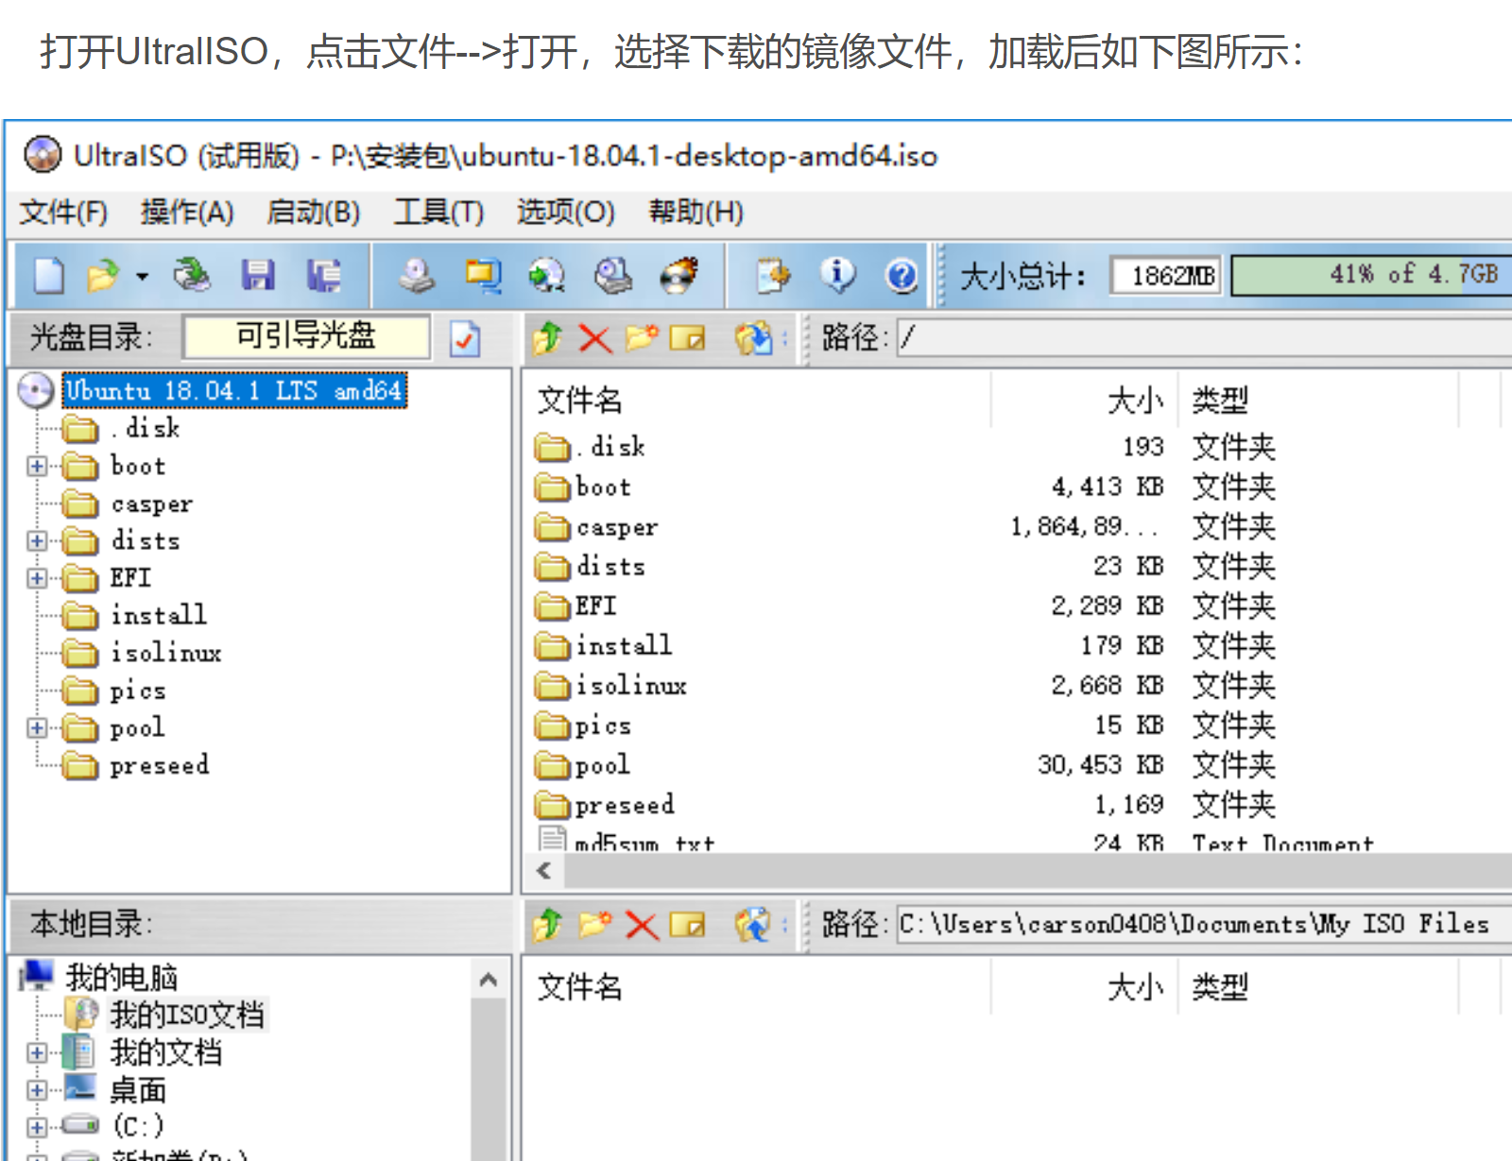Click the Help question mark icon
1512x1161 pixels.
point(902,275)
